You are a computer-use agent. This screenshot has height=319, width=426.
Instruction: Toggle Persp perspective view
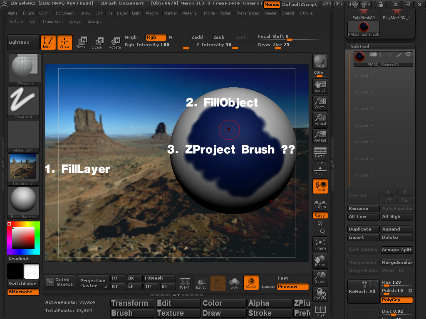[320, 152]
